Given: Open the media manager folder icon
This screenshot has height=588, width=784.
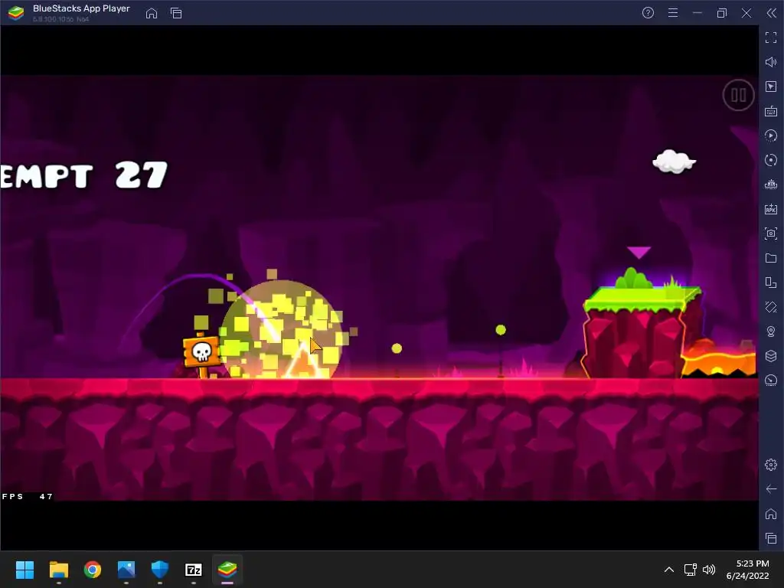Looking at the screenshot, I should [771, 258].
